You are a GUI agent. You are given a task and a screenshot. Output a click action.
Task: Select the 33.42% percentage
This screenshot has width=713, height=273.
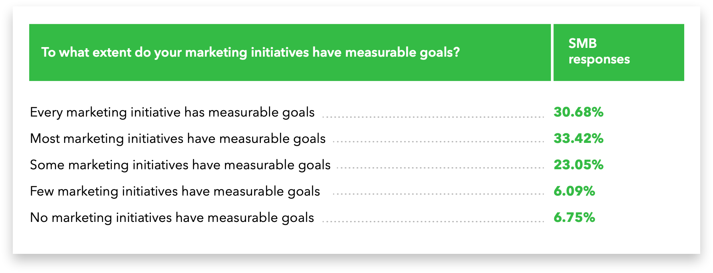point(578,139)
